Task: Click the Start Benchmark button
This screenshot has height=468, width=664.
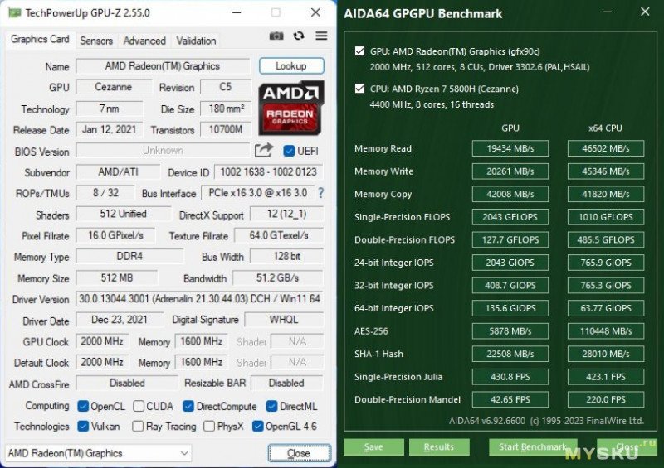Action: tap(533, 446)
